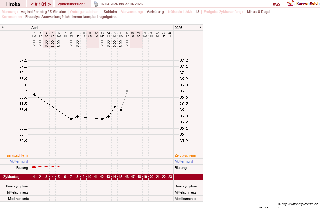Select the temperature point on April 14
This screenshot has height=208, width=320.
108,116
